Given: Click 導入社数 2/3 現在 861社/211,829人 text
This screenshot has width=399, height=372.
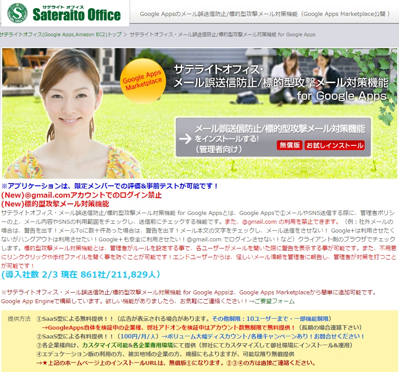Looking at the screenshot, I should (x=81, y=274).
